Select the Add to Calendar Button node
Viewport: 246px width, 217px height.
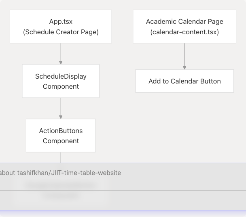(x=184, y=81)
